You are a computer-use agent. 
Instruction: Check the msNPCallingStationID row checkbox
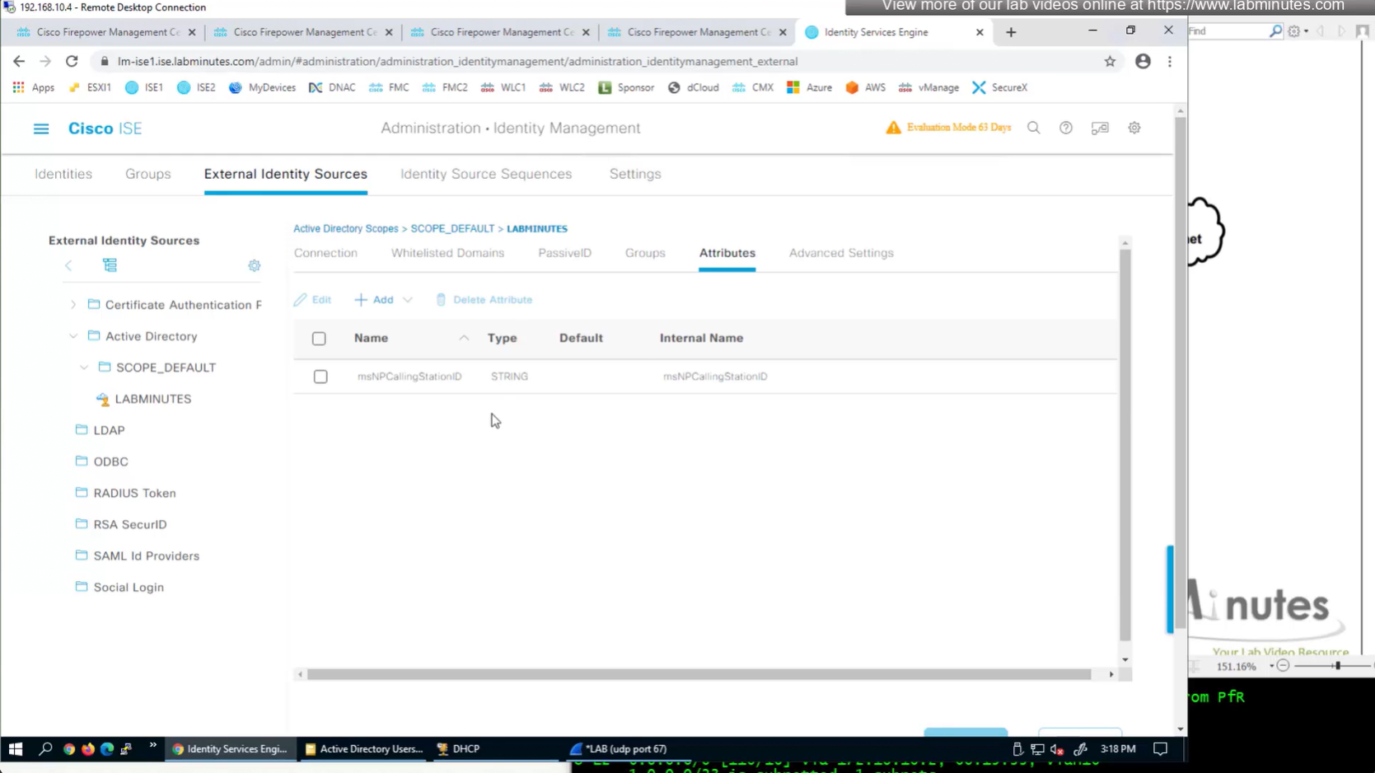pyautogui.click(x=320, y=377)
